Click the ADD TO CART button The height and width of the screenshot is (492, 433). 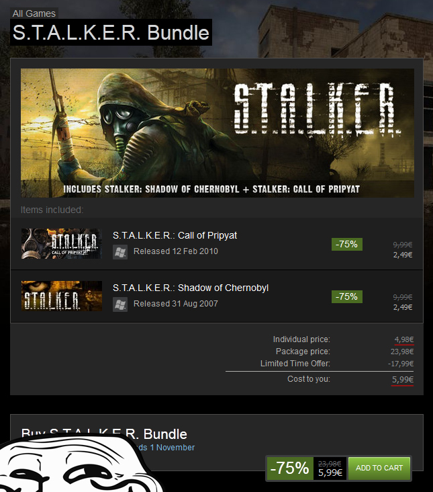coord(379,468)
